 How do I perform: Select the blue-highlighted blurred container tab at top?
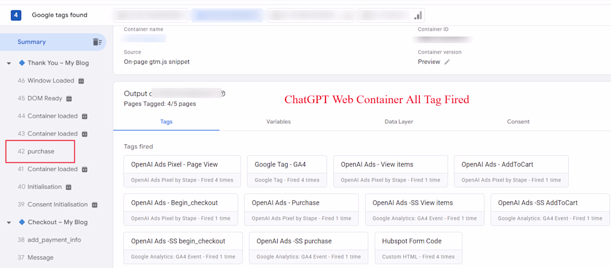(228, 15)
